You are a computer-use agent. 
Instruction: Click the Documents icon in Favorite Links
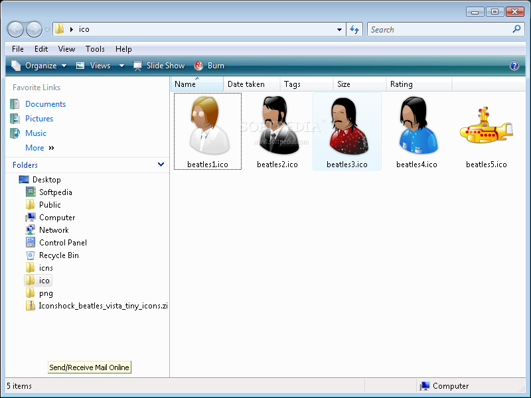pos(15,104)
